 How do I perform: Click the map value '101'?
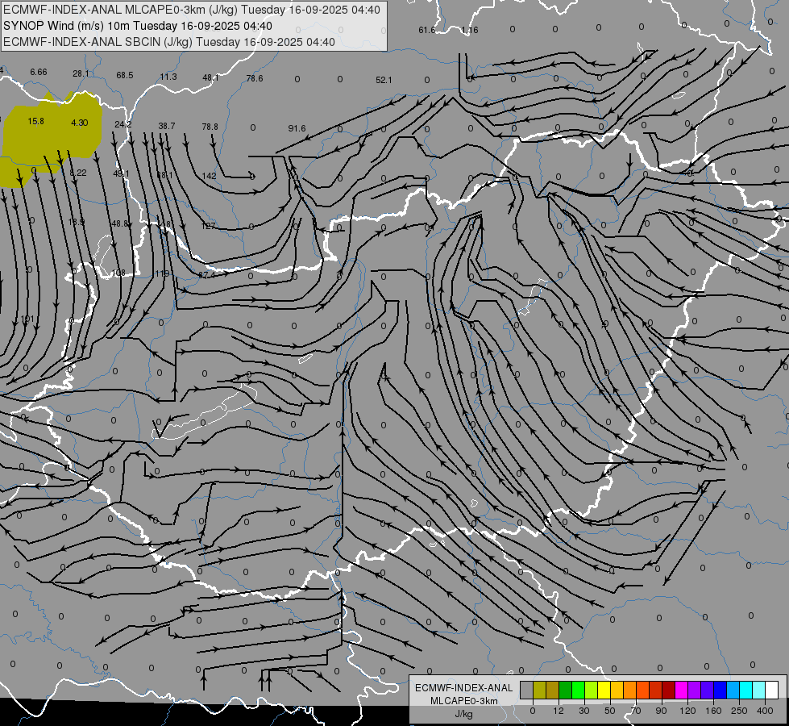[27, 319]
